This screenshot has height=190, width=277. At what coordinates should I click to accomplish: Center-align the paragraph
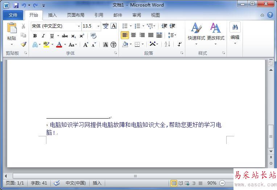(133, 35)
